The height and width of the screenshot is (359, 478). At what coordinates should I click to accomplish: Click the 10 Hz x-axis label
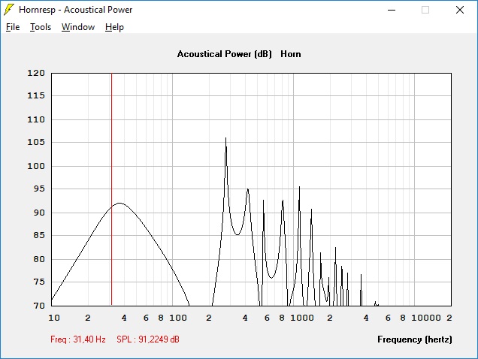click(x=54, y=318)
